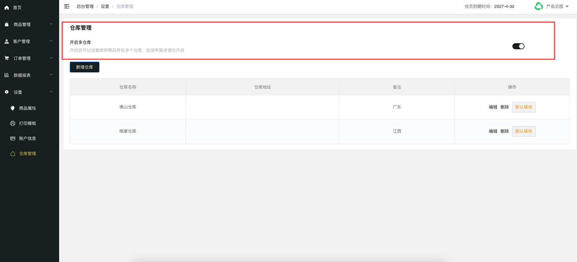This screenshot has width=577, height=262.
Task: Click the 会员到期时间 2027-4-30 text
Action: 489,6
